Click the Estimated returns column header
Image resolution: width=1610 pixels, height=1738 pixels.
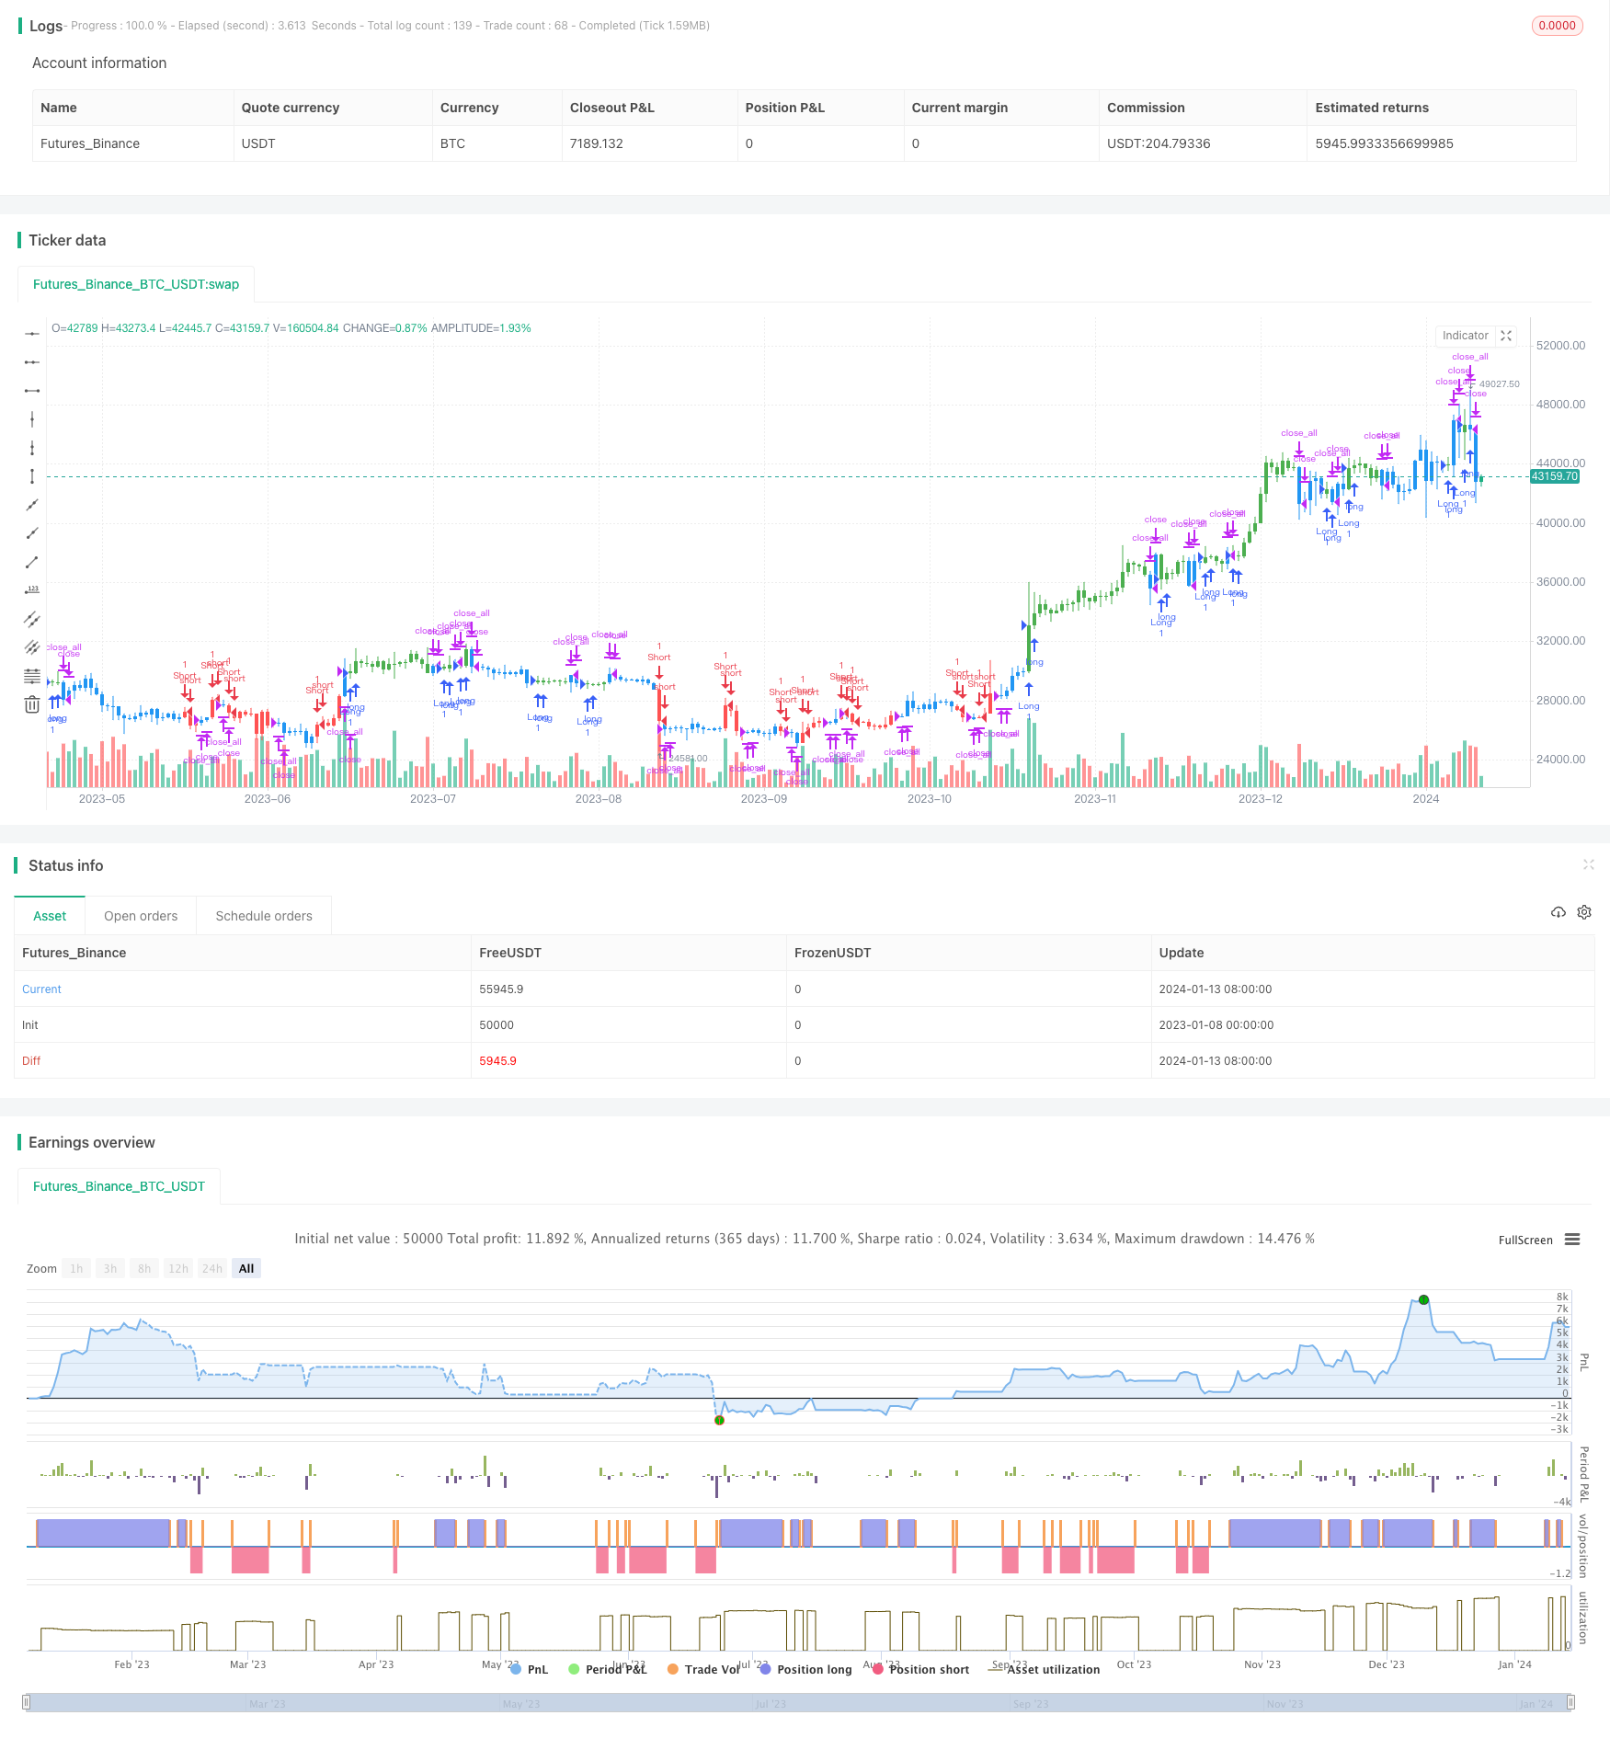coord(1372,108)
